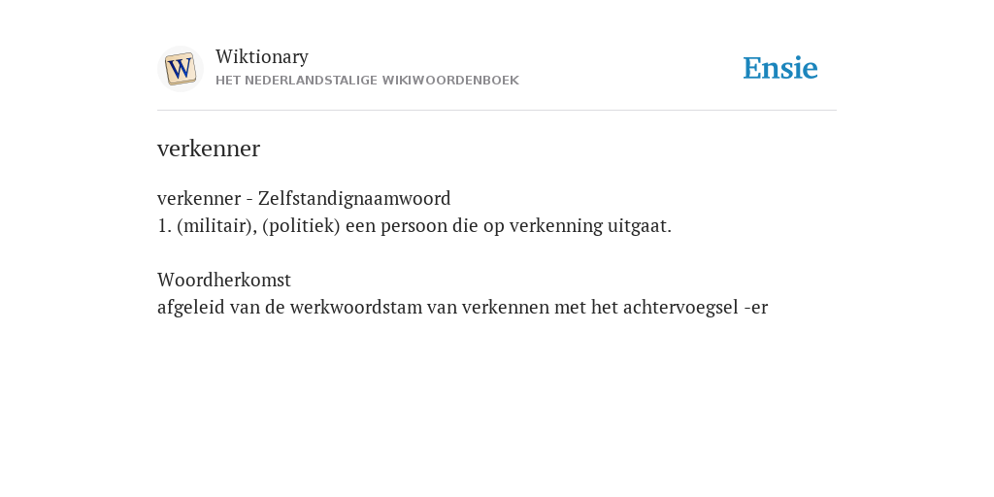Click the definition number '1.'
This screenshot has height=497, width=994.
pos(165,225)
